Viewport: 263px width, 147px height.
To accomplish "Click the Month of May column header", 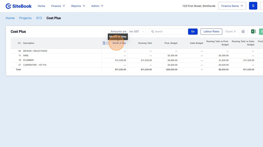I will tap(119, 43).
